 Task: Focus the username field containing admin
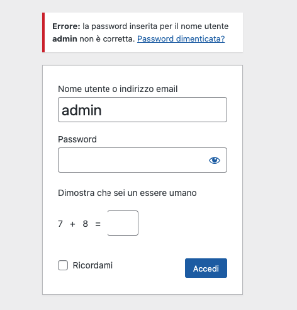pos(142,110)
